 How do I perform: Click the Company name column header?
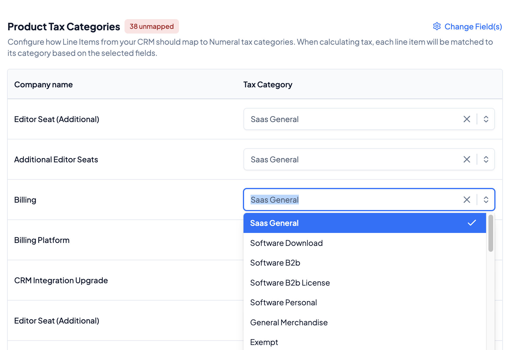point(44,85)
